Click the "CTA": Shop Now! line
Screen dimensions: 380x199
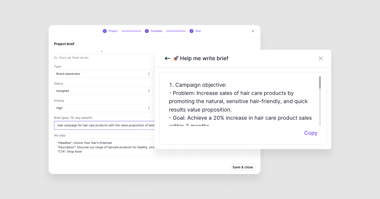pyautogui.click(x=70, y=152)
